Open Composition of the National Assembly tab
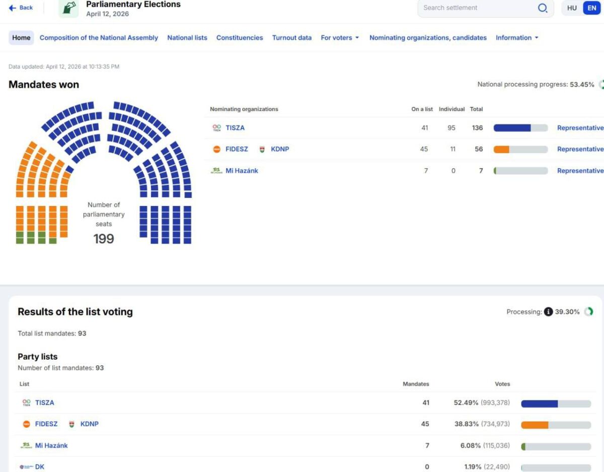 pos(99,38)
